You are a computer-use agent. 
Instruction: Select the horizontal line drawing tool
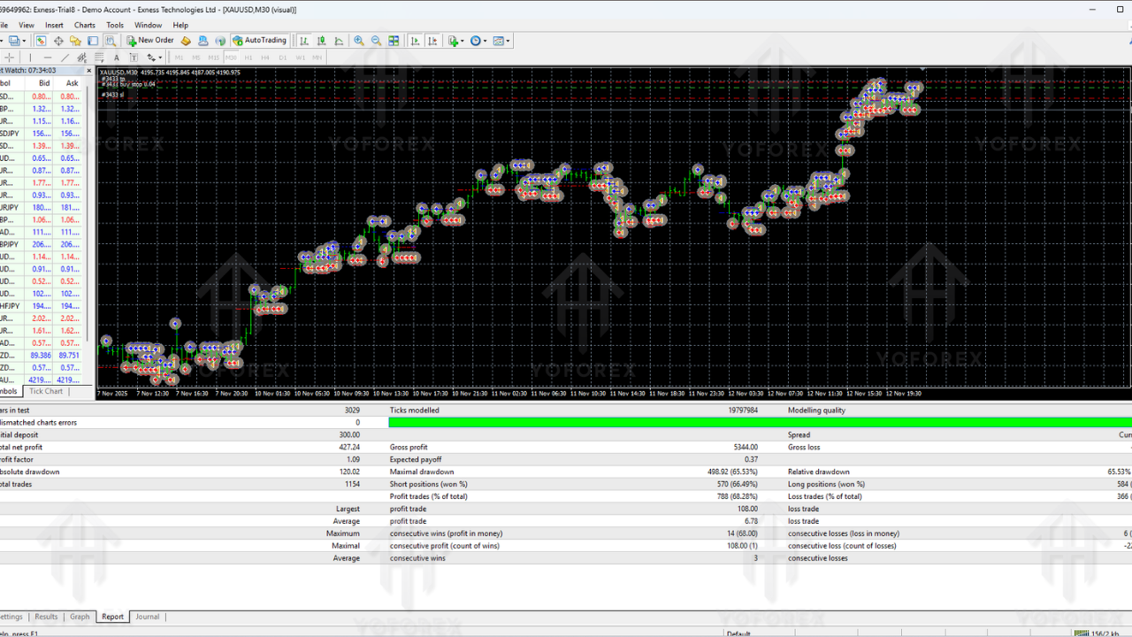[x=46, y=57]
